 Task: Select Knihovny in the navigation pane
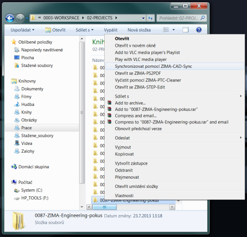point(23,81)
